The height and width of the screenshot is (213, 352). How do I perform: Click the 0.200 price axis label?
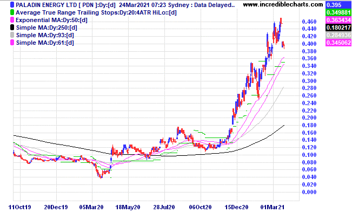point(309,118)
